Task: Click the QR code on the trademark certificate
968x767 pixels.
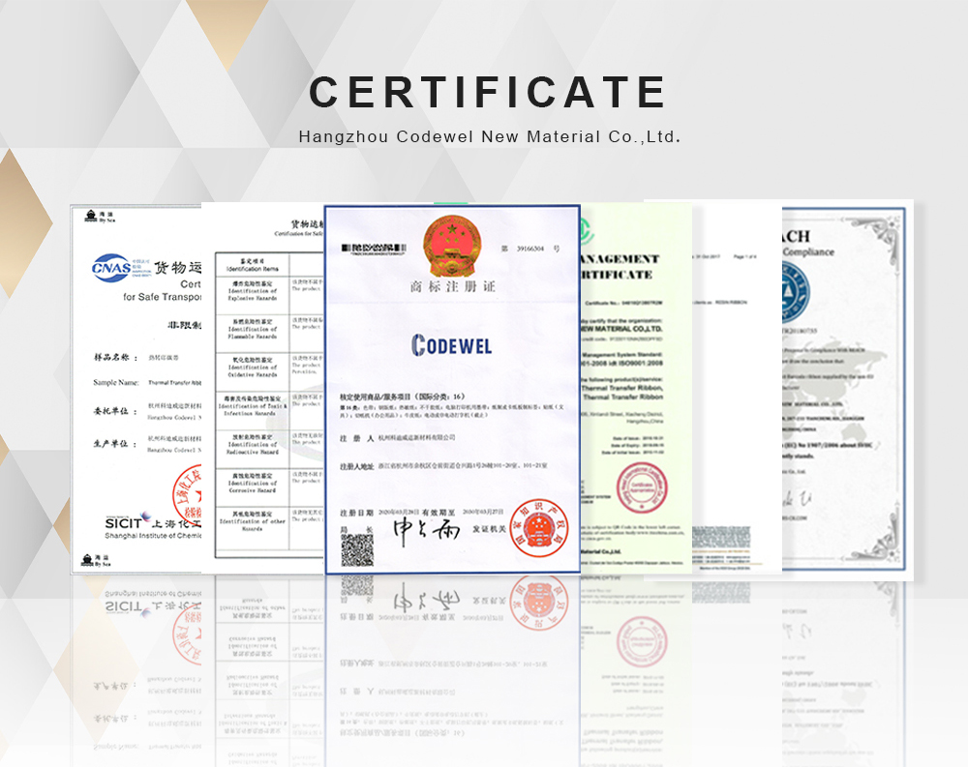Action: (357, 549)
